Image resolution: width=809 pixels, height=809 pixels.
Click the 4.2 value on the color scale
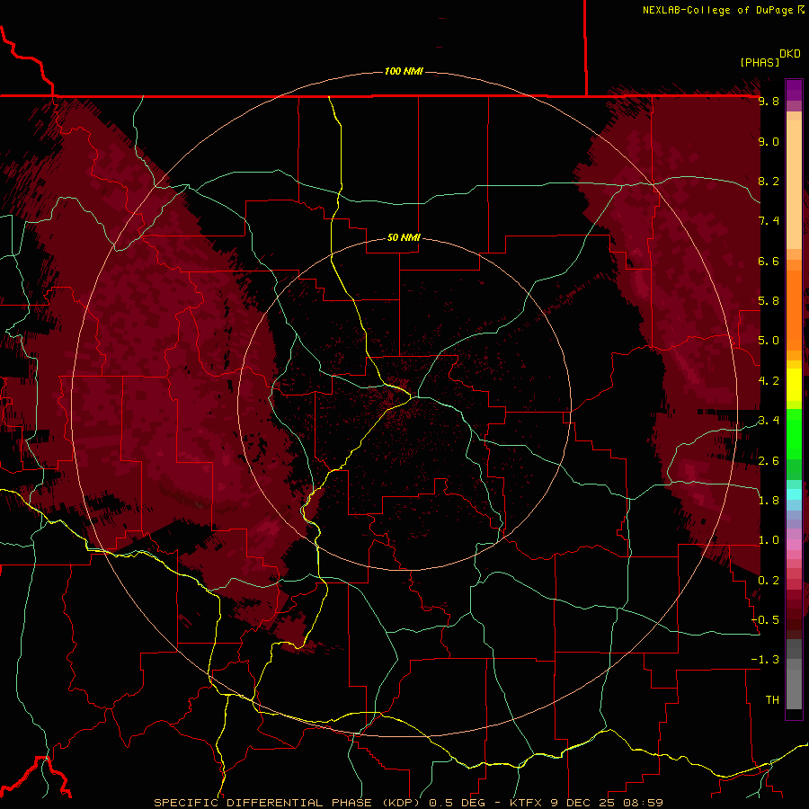click(x=769, y=381)
